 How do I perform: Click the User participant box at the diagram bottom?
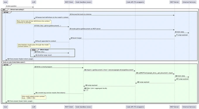click(x=6, y=107)
